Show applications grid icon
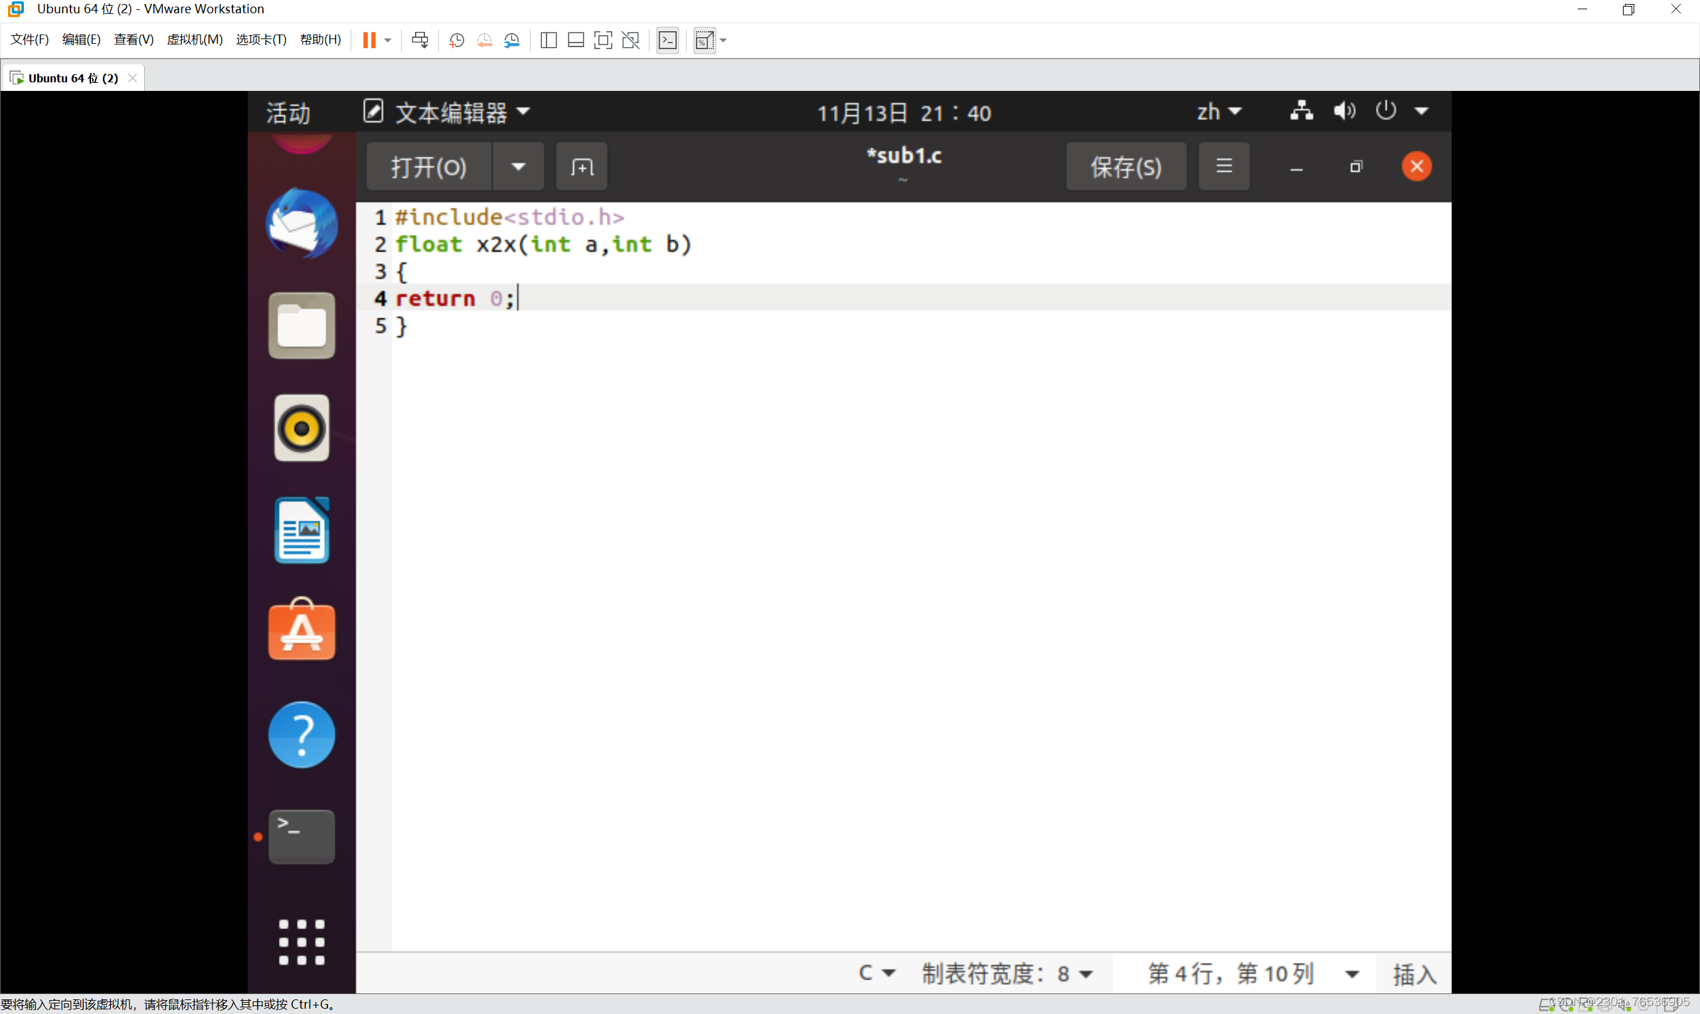This screenshot has height=1014, width=1700. tap(301, 942)
